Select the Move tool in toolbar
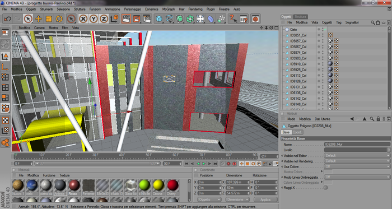This screenshot has width=392, height=209. coord(39,18)
